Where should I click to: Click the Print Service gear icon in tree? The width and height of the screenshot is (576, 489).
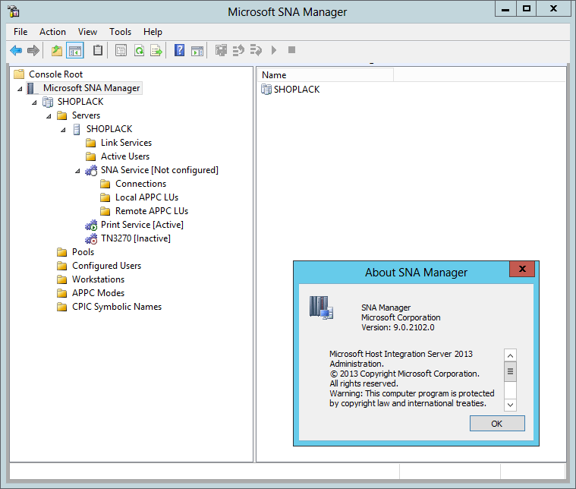point(91,225)
